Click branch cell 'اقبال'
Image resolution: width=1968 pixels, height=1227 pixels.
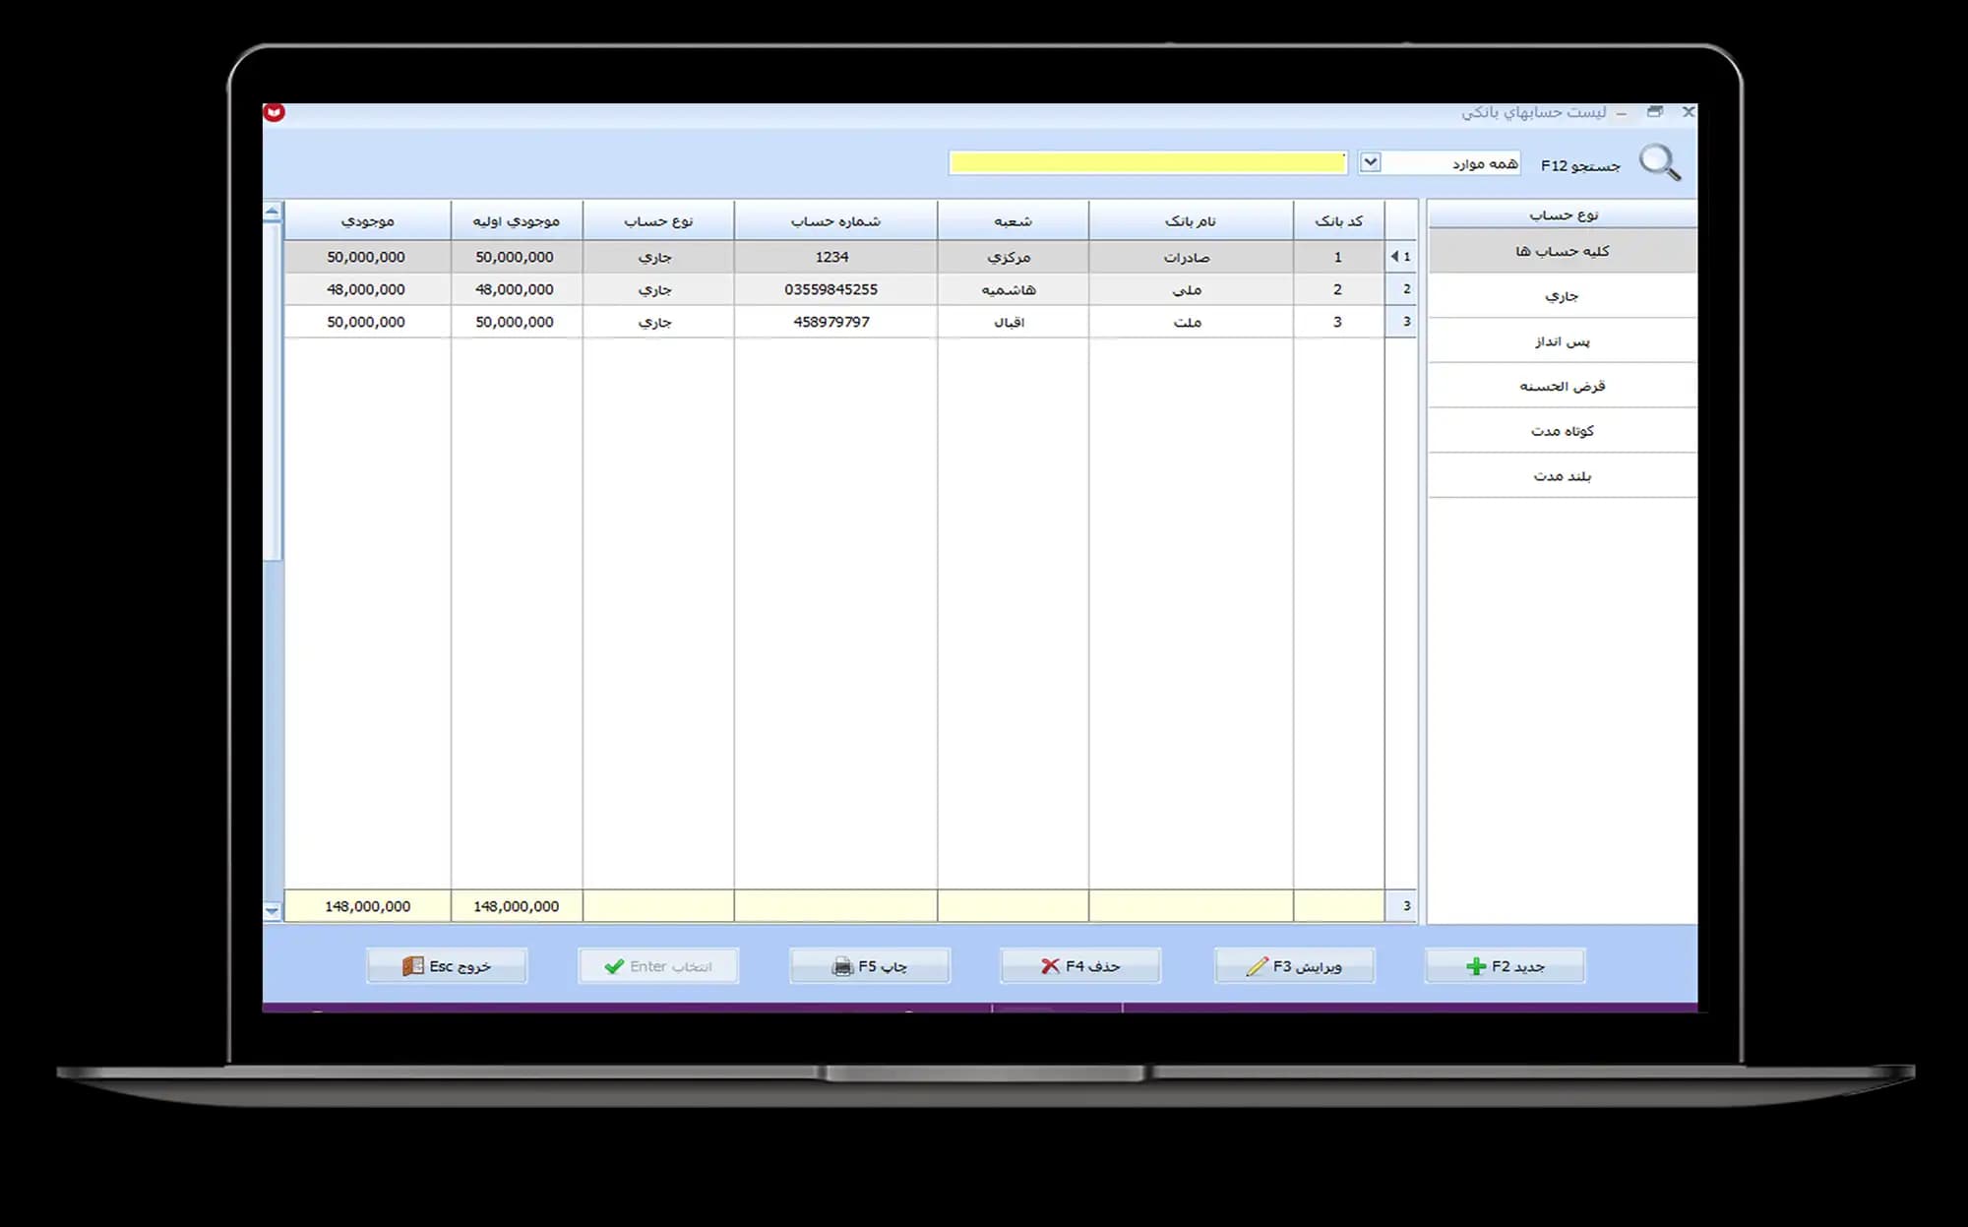1014,322
